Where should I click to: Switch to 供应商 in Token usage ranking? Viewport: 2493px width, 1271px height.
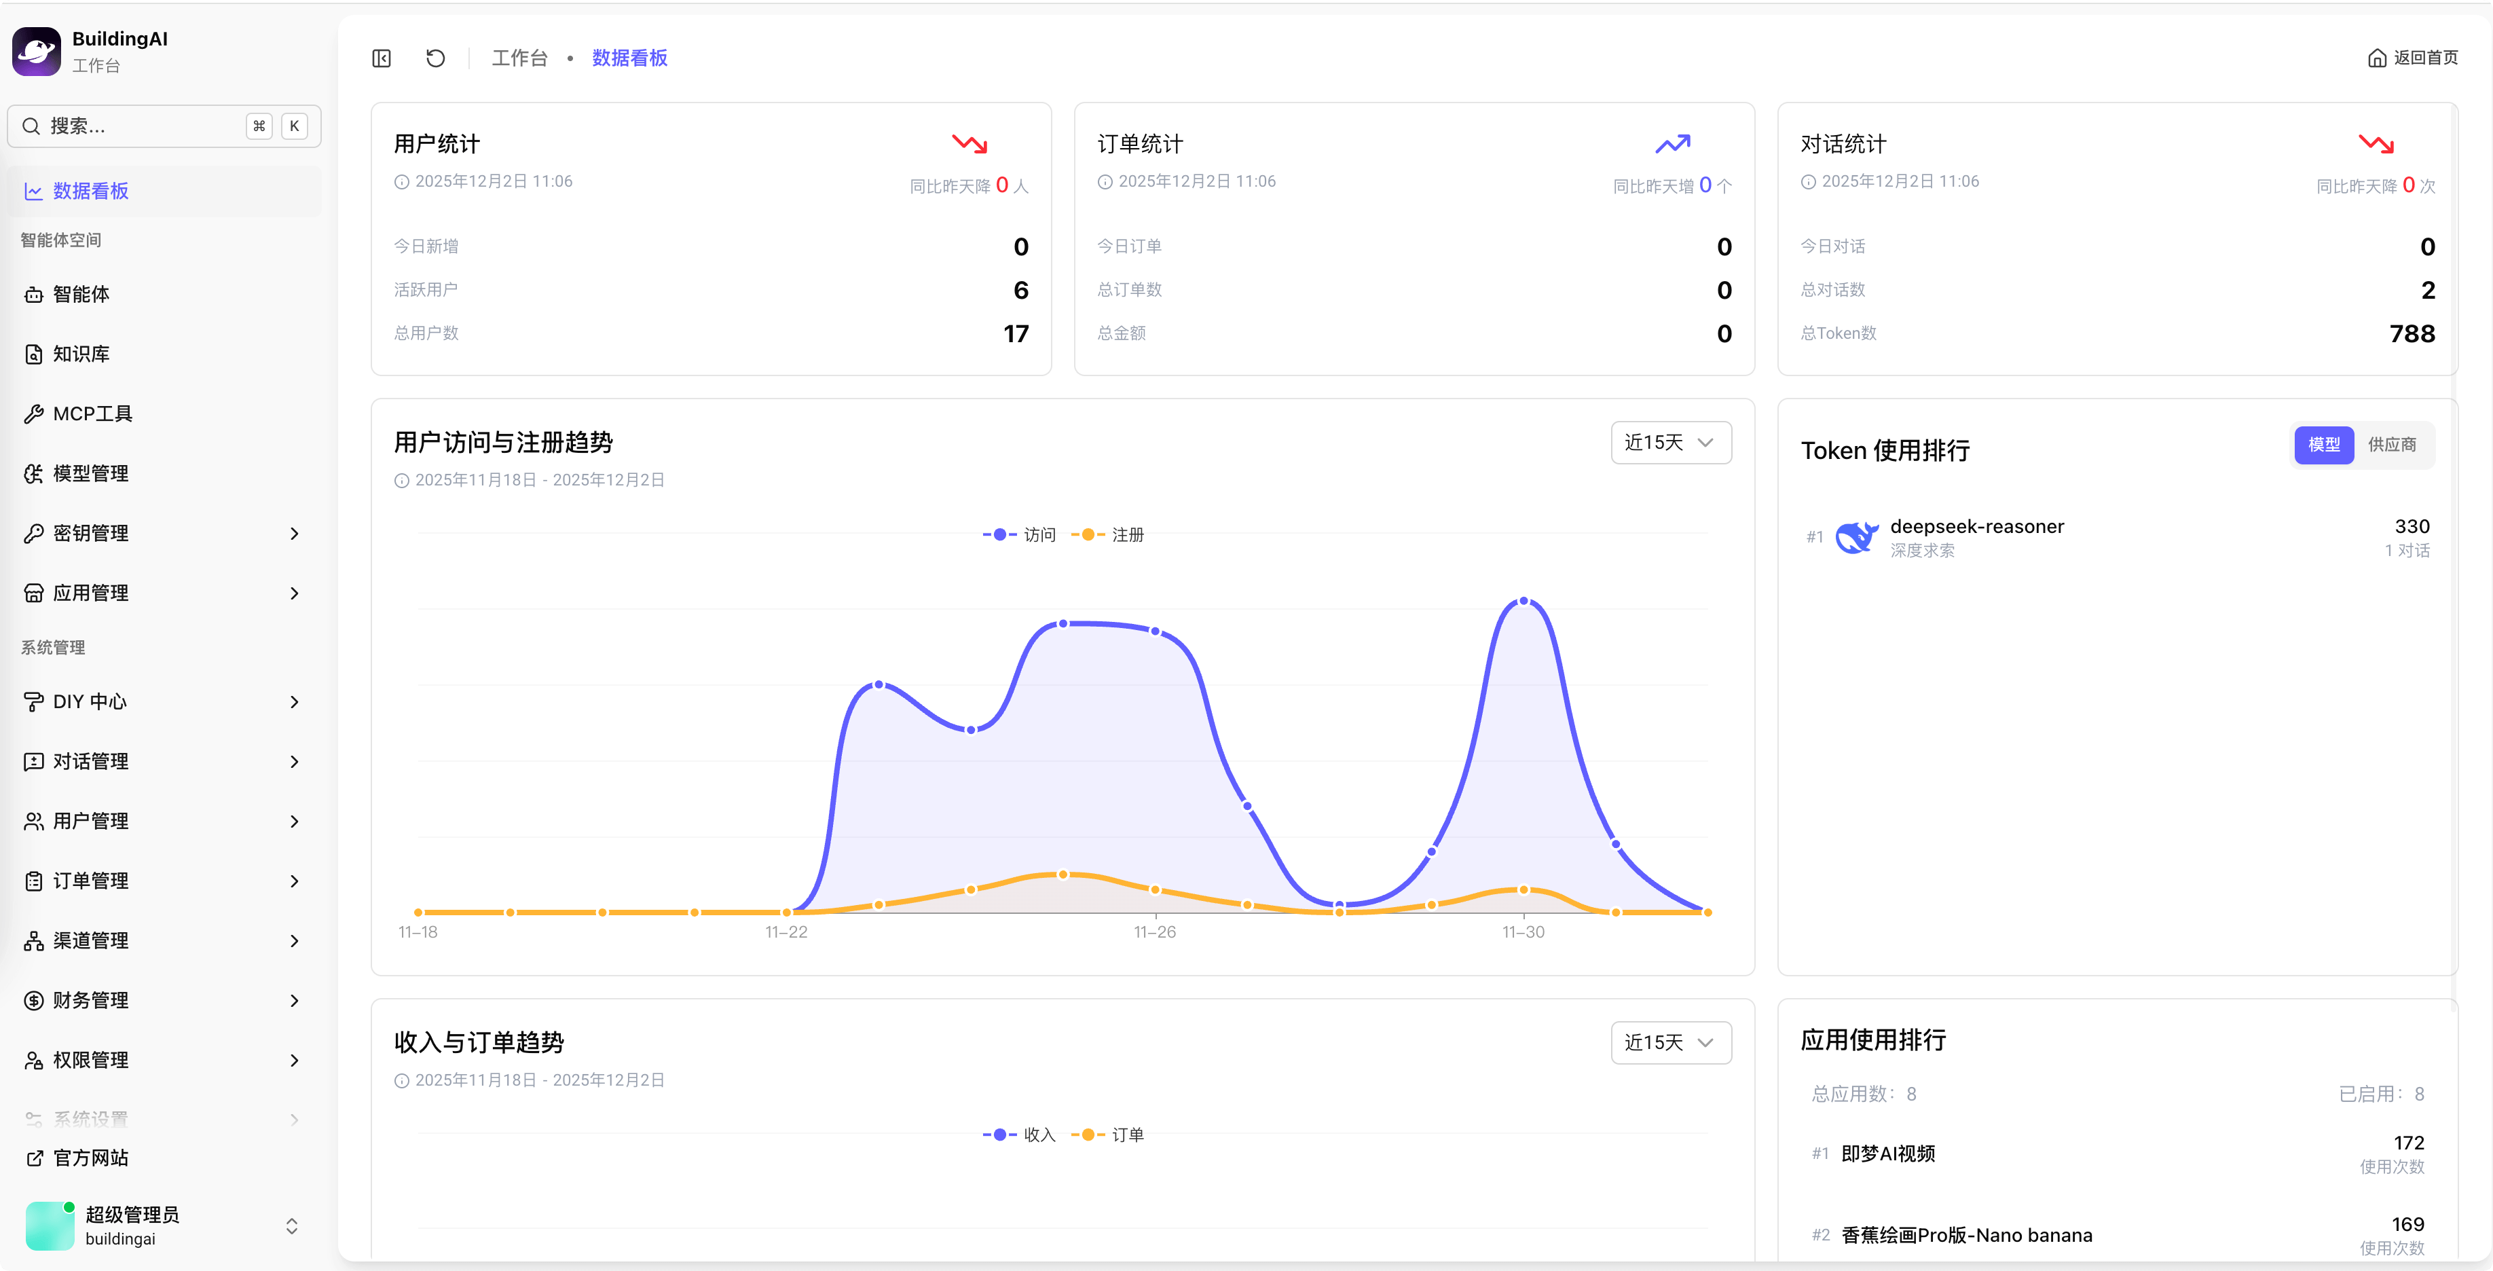[2393, 445]
